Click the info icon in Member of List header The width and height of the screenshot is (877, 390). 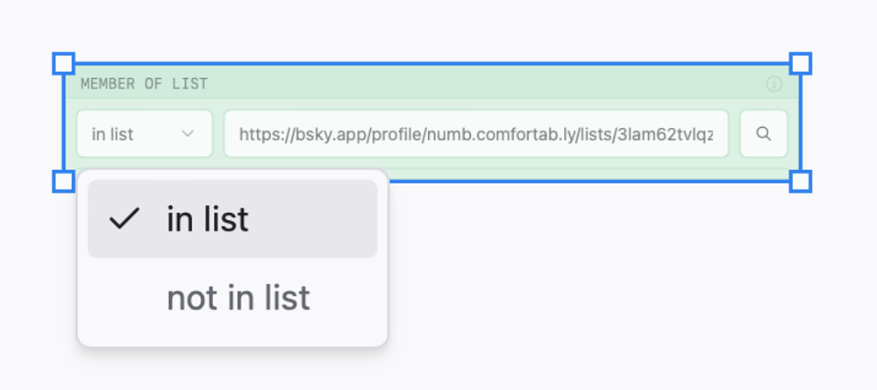[x=774, y=84]
